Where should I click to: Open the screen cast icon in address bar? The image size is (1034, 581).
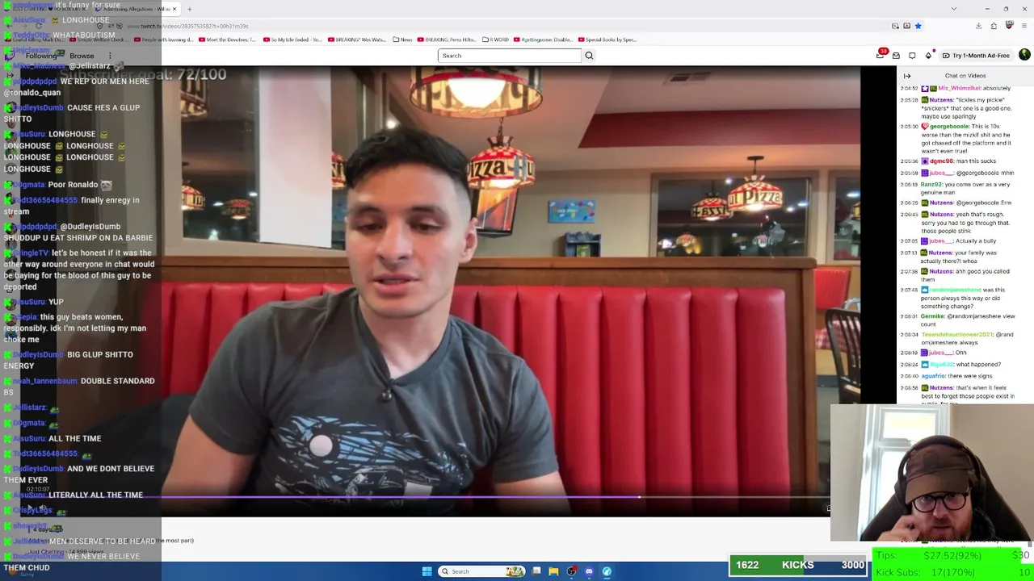coord(894,26)
